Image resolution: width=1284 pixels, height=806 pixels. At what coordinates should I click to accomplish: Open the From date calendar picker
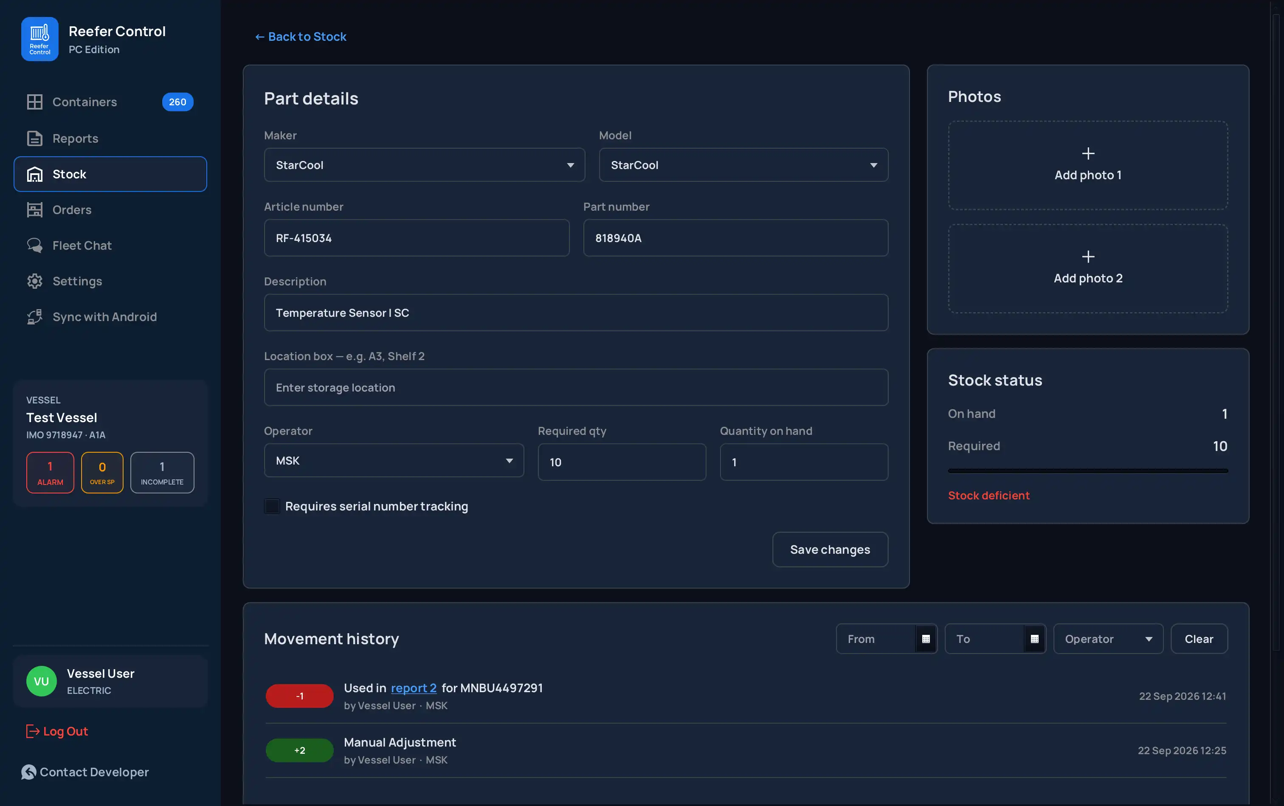(926, 639)
